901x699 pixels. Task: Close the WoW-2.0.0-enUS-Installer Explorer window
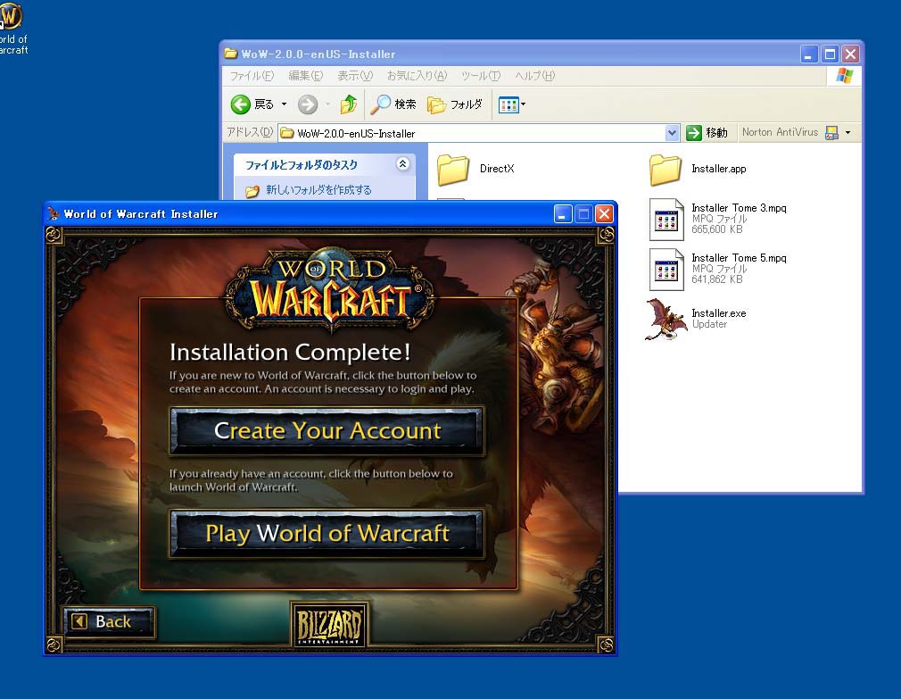(x=850, y=54)
